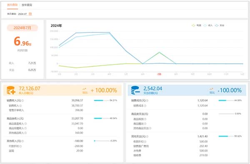
Task: Toggle the green 利润 legend series
Action: point(196,25)
